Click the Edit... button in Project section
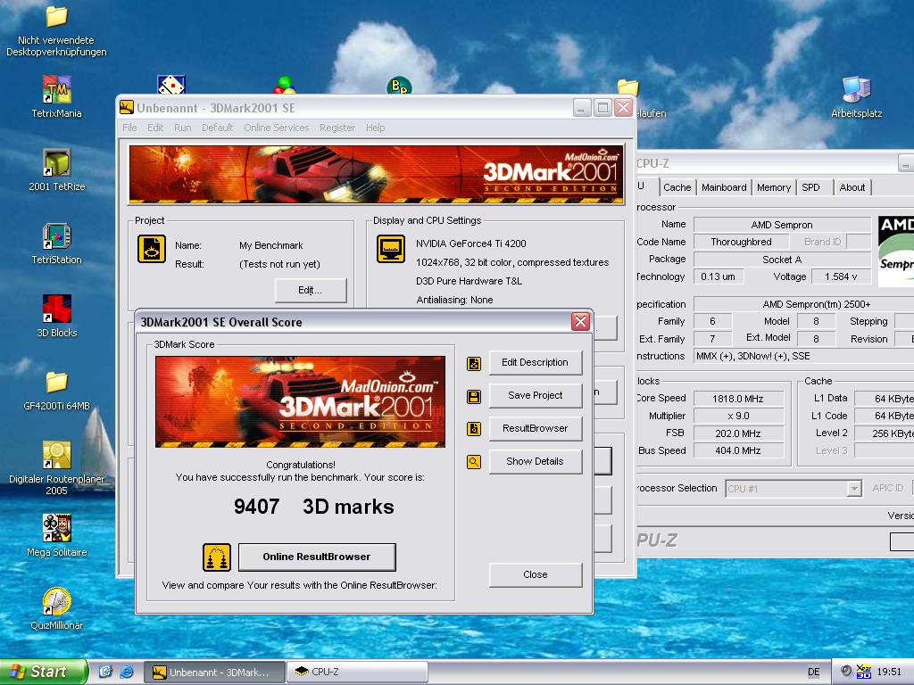The image size is (914, 685). tap(310, 290)
